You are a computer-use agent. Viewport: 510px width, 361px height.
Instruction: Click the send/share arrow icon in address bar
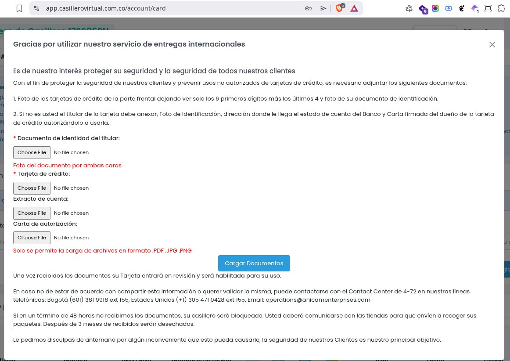coord(323,8)
